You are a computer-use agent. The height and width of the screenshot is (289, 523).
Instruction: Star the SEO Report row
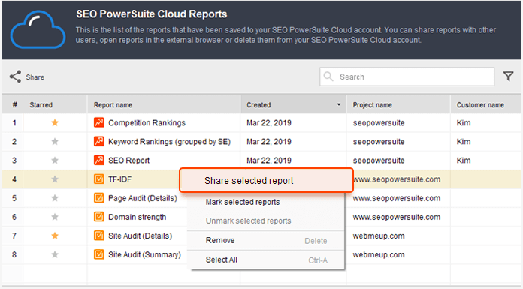click(55, 161)
